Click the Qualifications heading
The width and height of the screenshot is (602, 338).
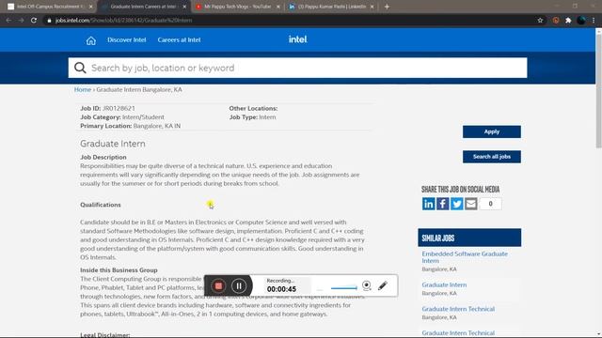pyautogui.click(x=101, y=205)
